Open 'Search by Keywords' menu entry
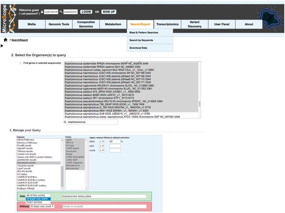The image size is (285, 213). (141, 40)
